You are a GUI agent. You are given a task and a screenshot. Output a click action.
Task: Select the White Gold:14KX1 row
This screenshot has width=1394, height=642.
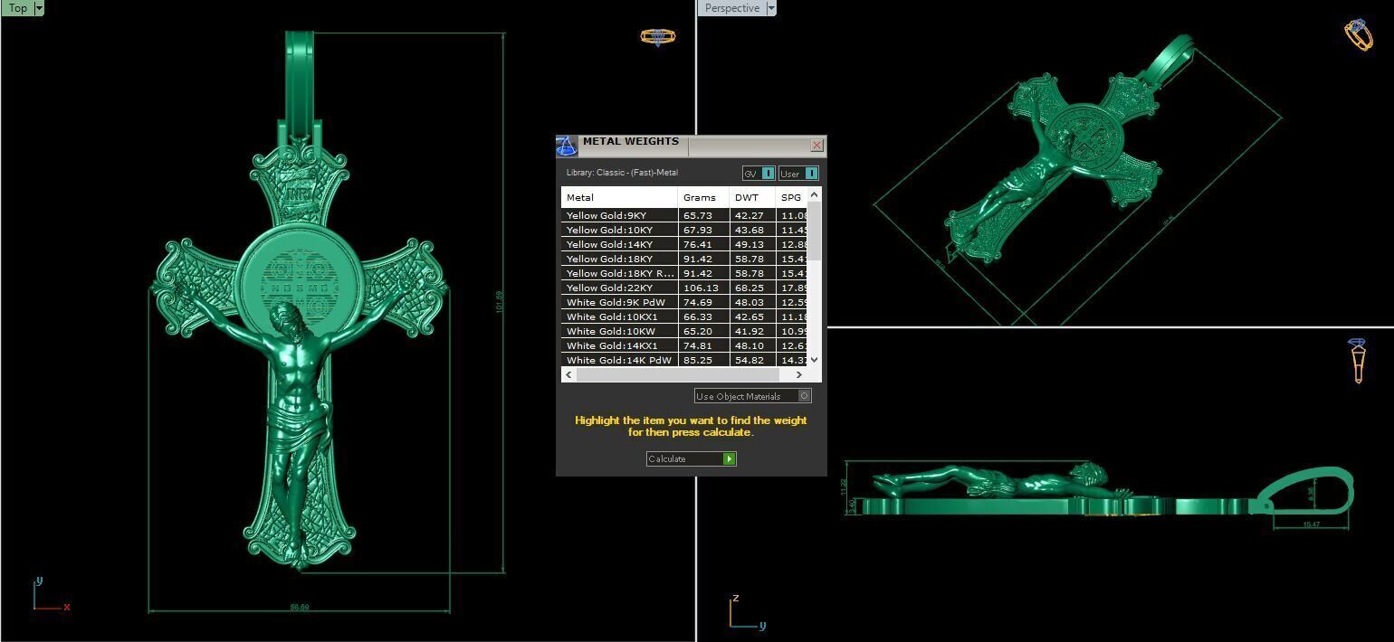(683, 345)
